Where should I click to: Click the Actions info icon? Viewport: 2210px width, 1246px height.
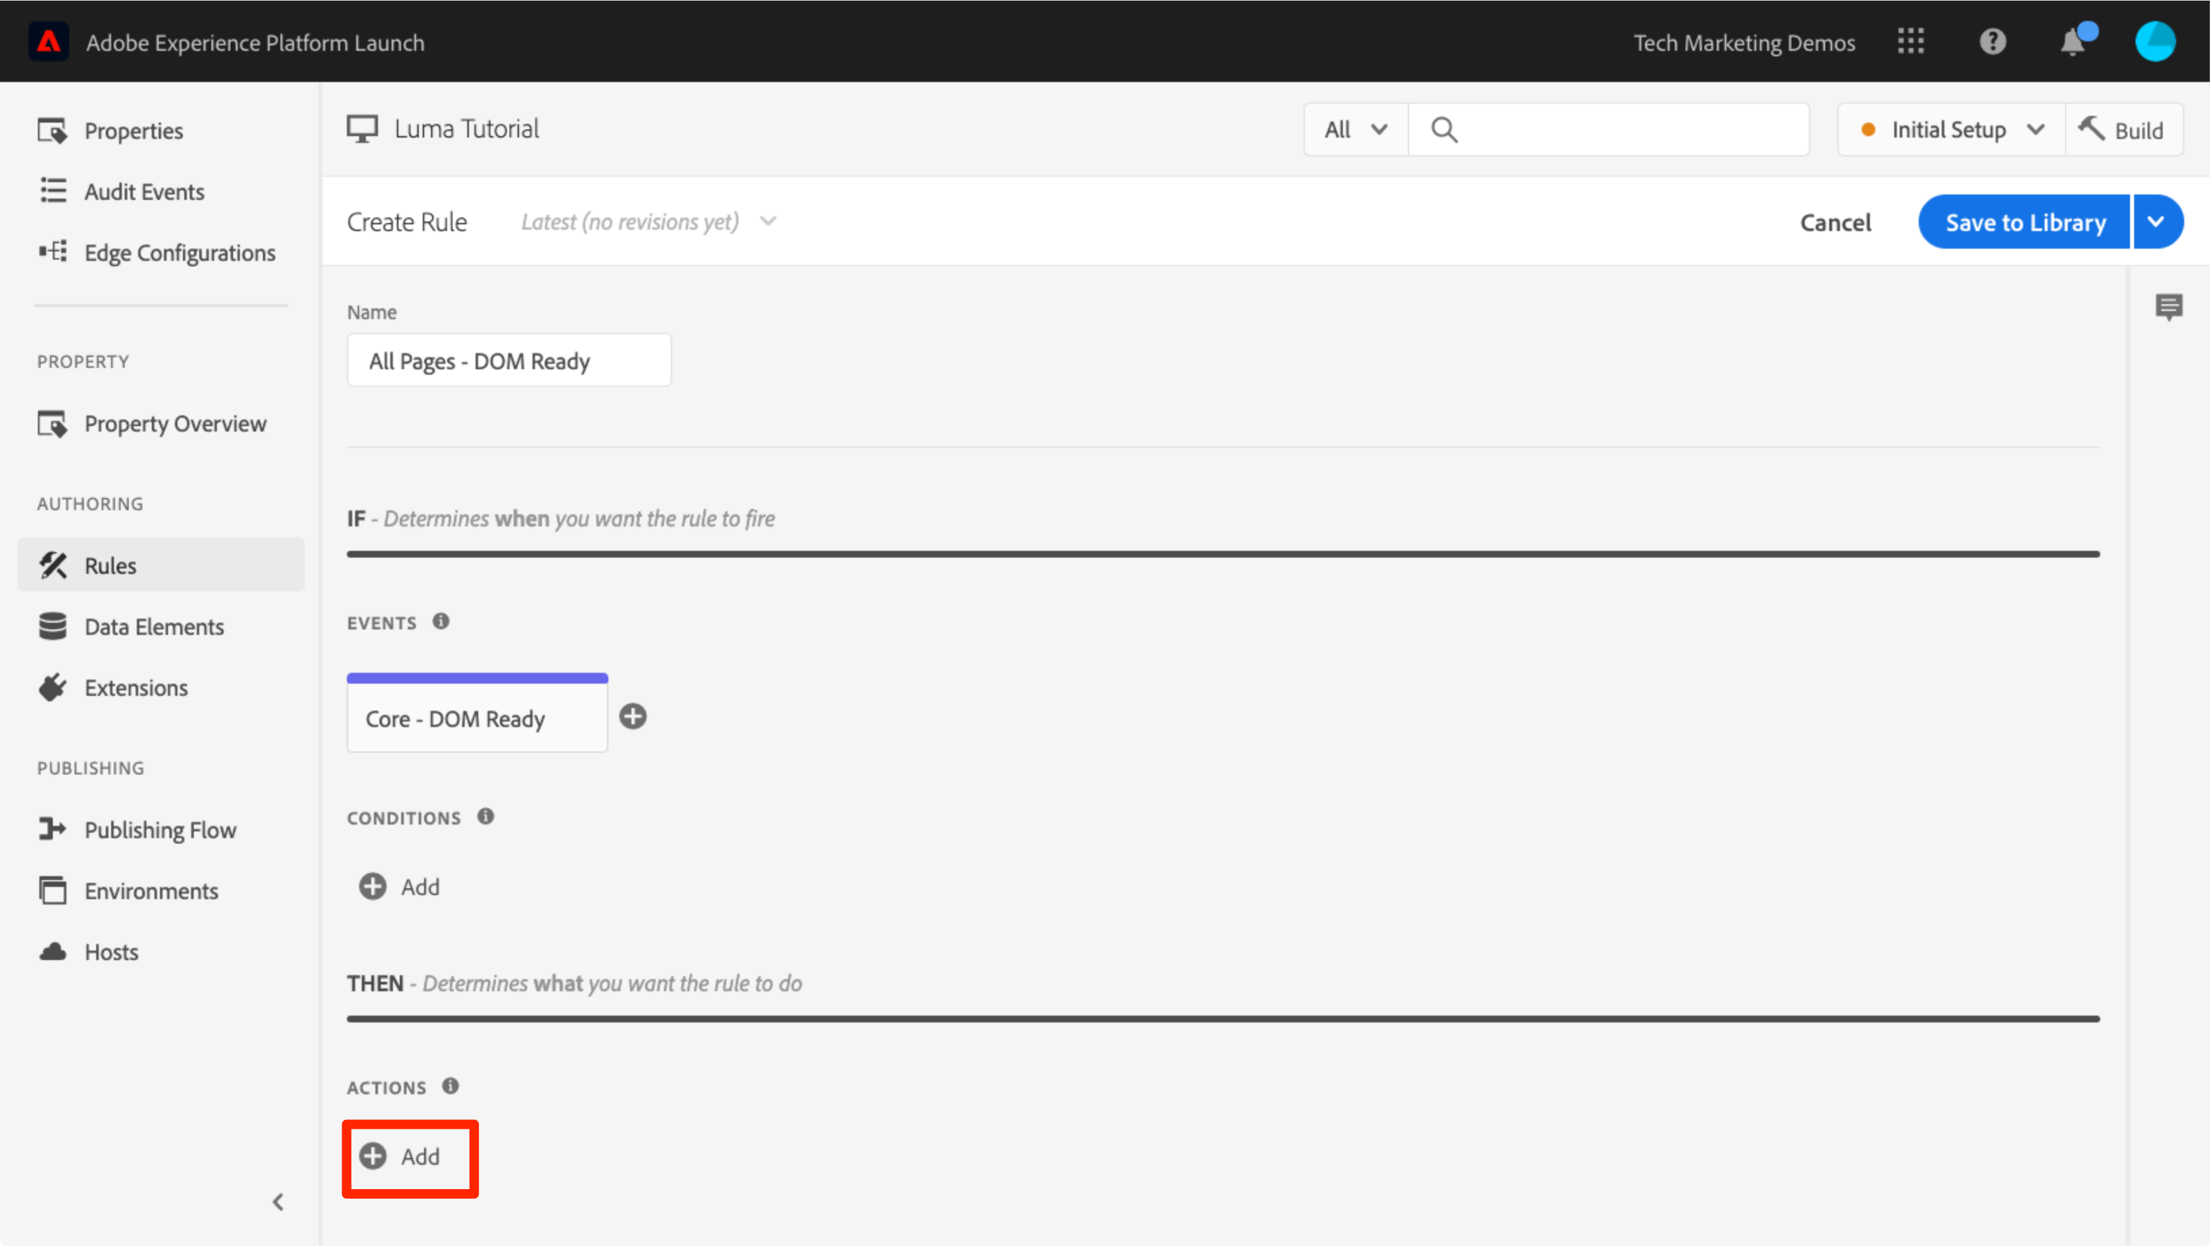click(x=451, y=1085)
